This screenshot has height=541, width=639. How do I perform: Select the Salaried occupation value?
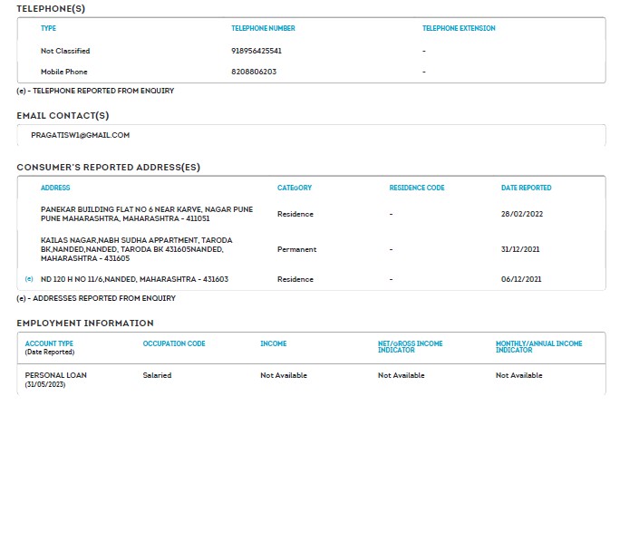point(157,375)
